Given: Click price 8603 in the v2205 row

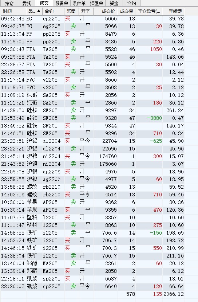Looking at the screenshot, I should (111, 87).
